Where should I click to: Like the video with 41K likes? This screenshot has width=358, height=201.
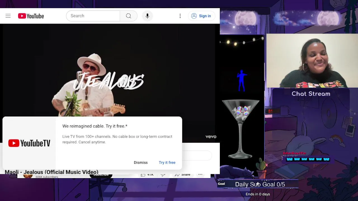point(148,175)
